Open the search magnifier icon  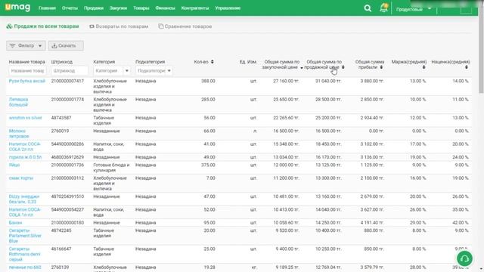pyautogui.click(x=368, y=8)
